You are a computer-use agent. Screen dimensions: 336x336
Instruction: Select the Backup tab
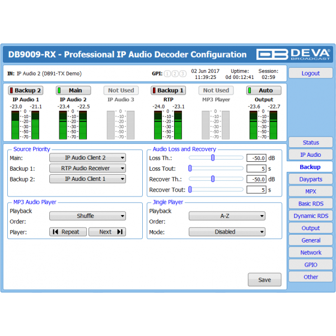pos(310,167)
